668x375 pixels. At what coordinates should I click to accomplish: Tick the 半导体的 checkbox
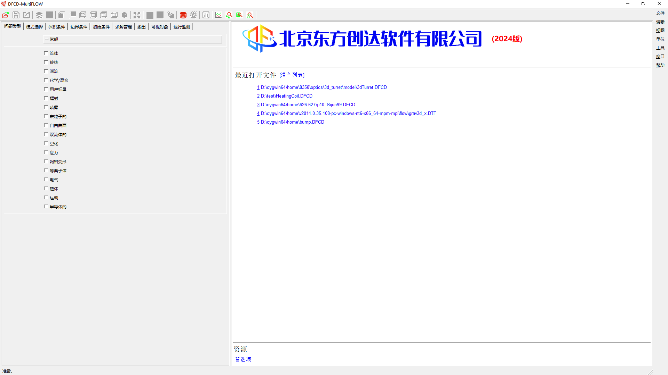coord(46,207)
